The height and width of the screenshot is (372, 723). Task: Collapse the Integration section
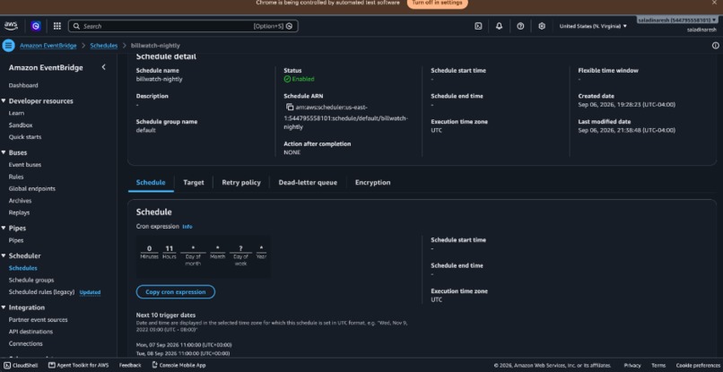coord(4,307)
